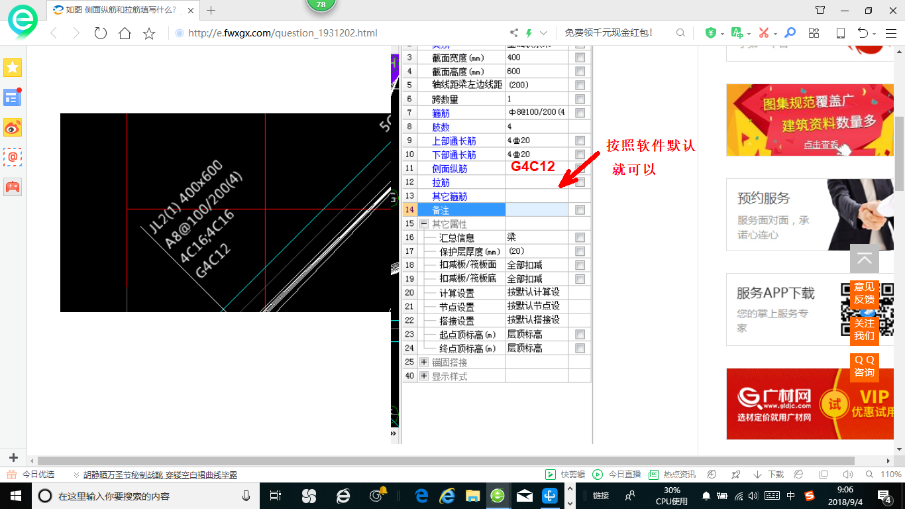
Task: Bookmark this page with the star icon
Action: 149,33
